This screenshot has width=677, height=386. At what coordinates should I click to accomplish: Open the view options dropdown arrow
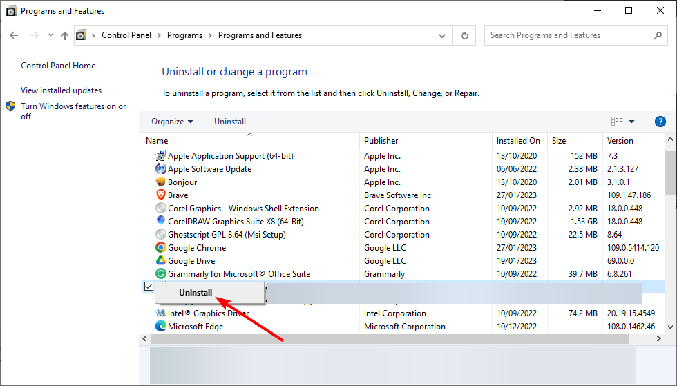[x=631, y=122]
